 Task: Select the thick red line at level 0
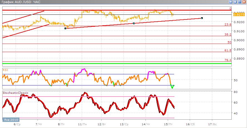point(117,10)
